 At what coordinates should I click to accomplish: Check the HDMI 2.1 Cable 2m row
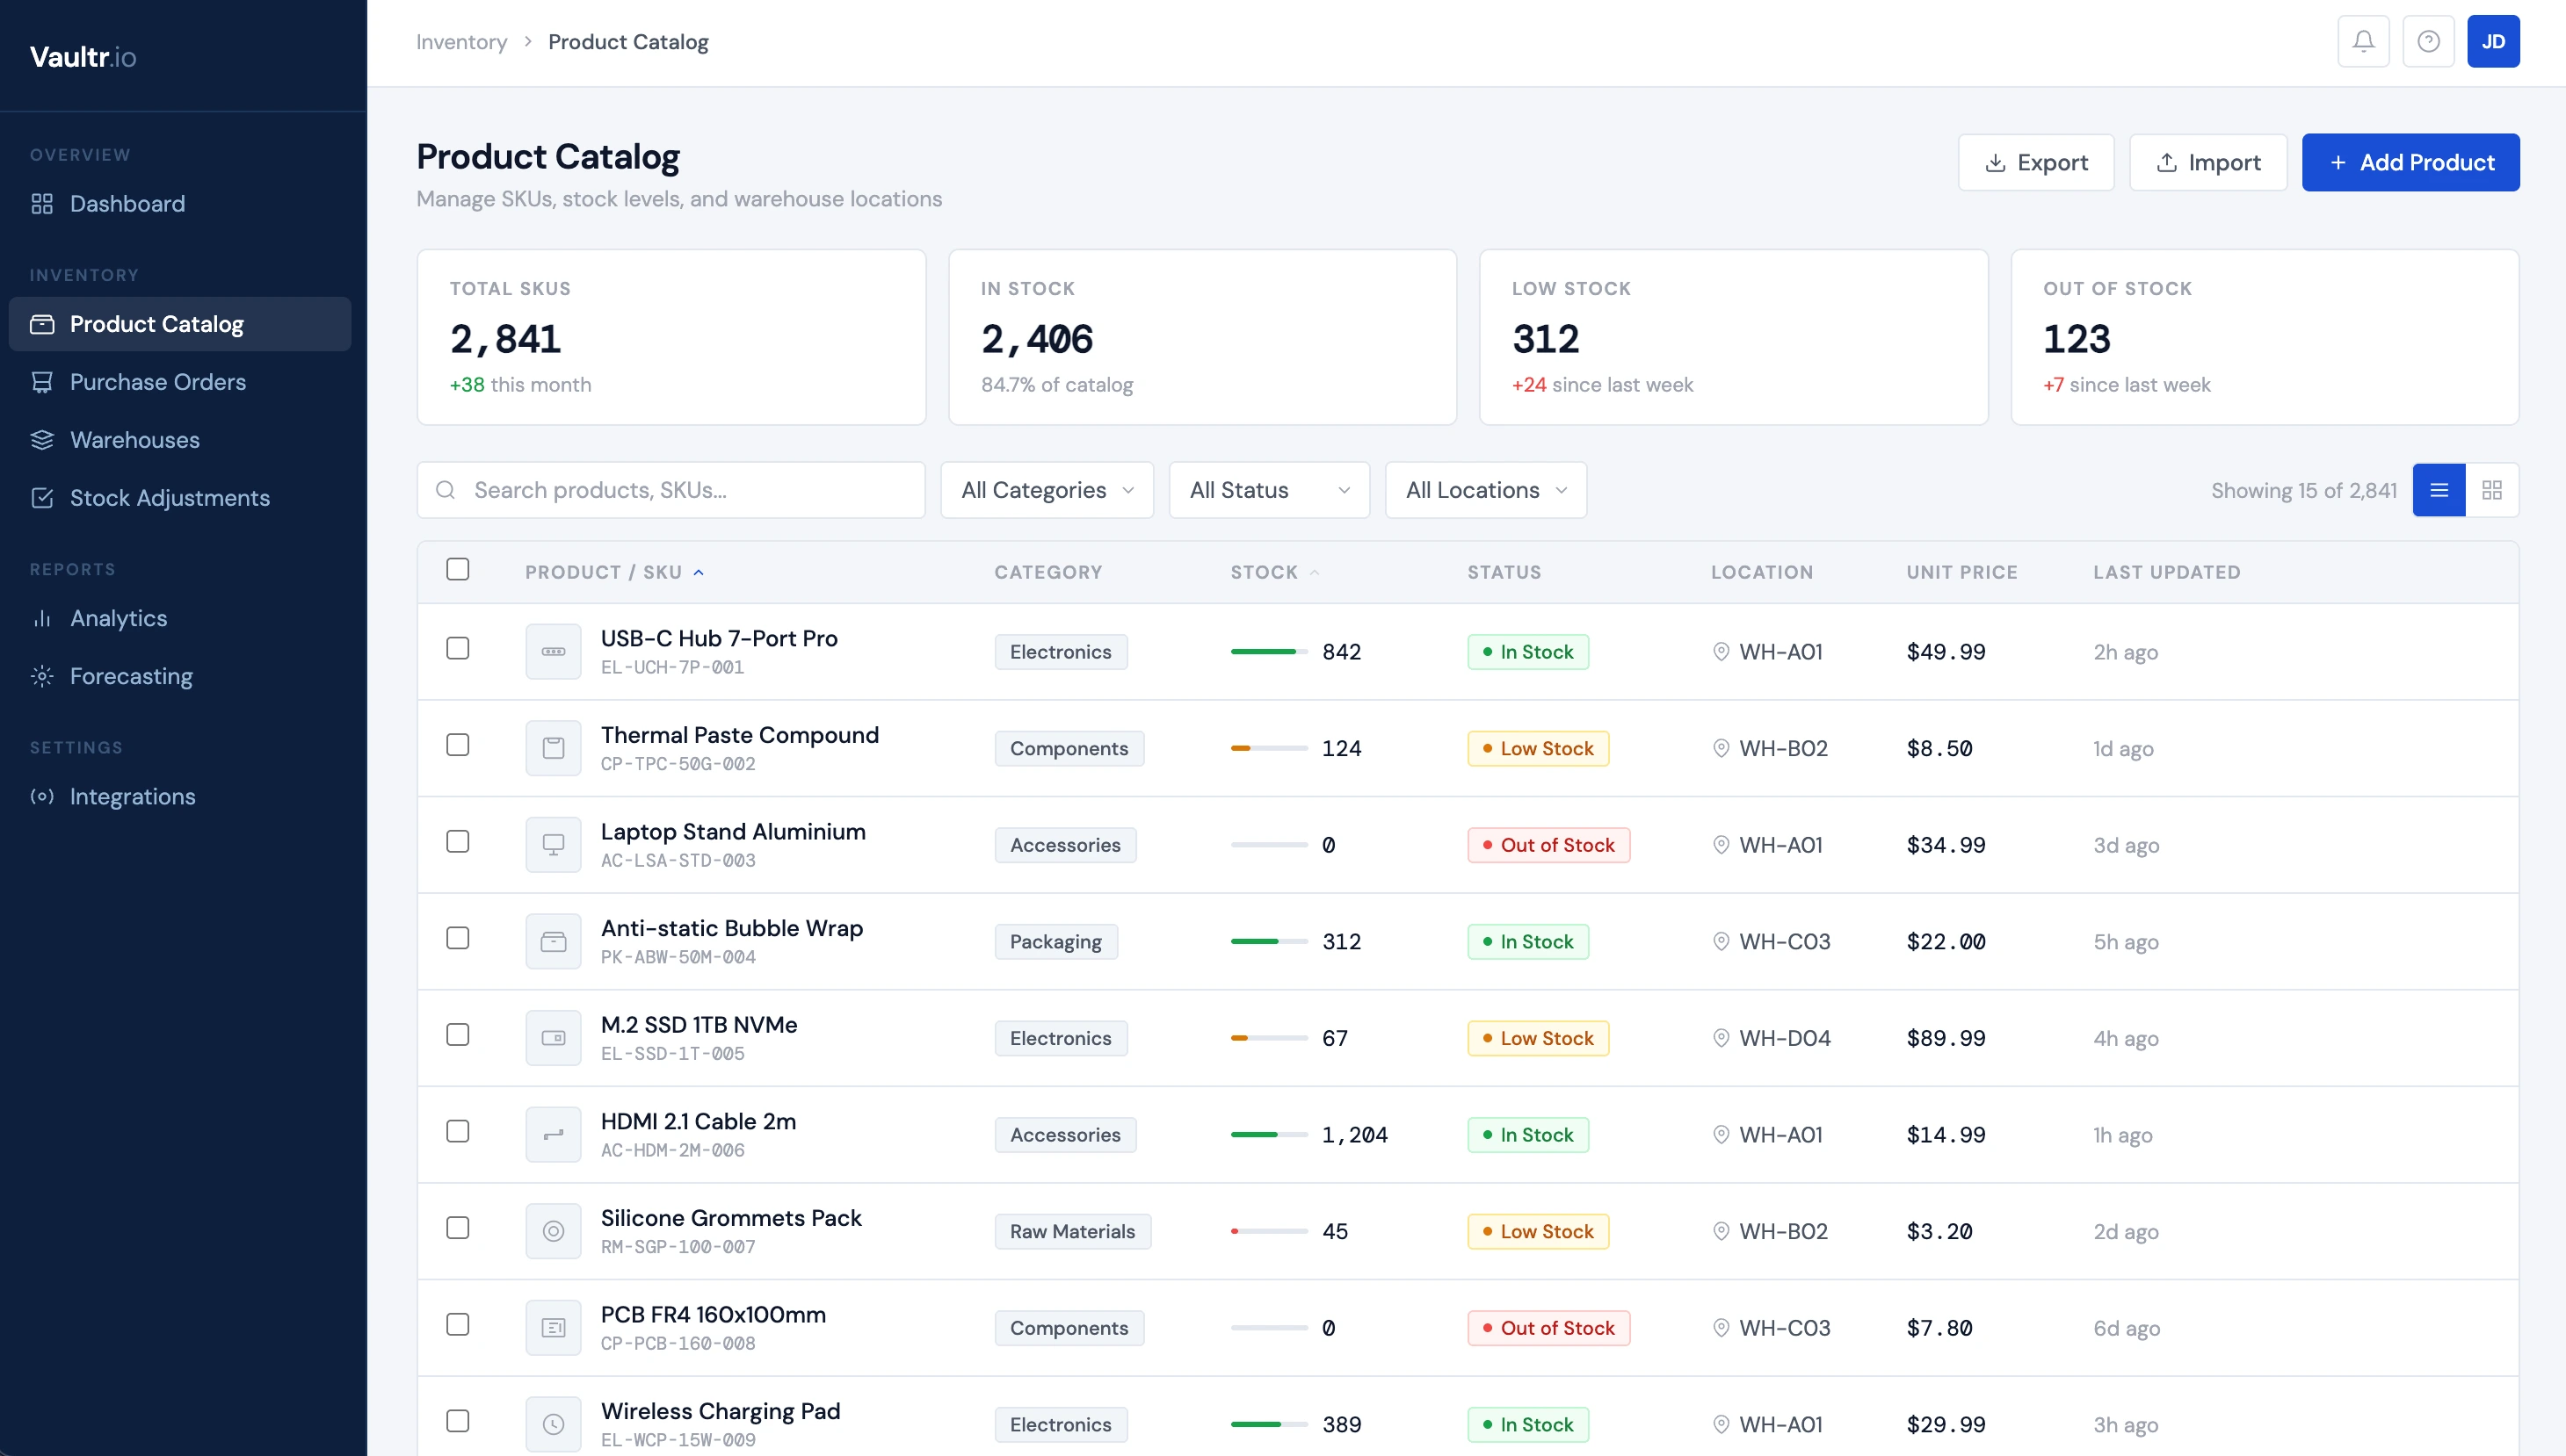(457, 1131)
